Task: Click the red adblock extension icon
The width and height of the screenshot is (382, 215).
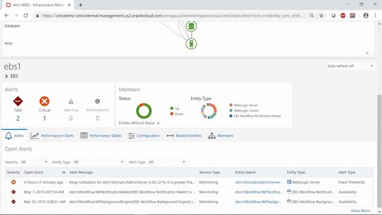Action: click(343, 16)
